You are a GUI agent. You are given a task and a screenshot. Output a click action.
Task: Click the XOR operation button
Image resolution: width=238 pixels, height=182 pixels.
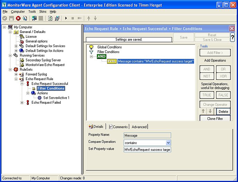pyautogui.click(x=223, y=76)
